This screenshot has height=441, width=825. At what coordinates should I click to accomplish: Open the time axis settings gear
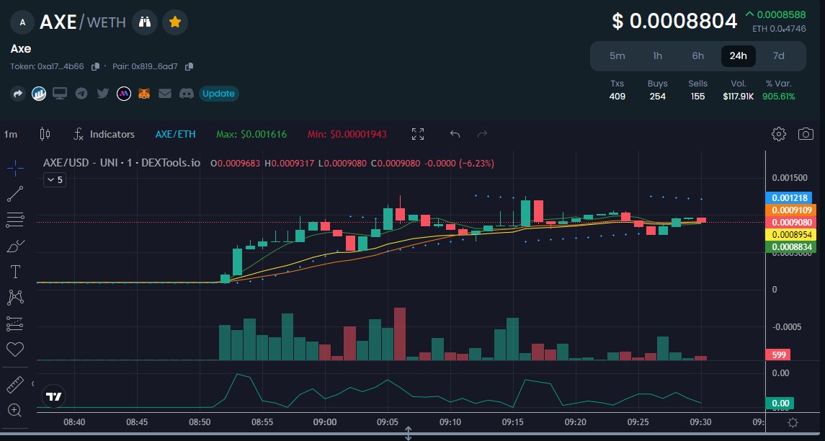793,422
